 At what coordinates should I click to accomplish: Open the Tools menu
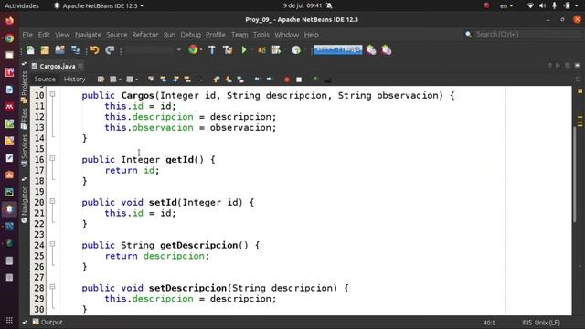tap(261, 35)
